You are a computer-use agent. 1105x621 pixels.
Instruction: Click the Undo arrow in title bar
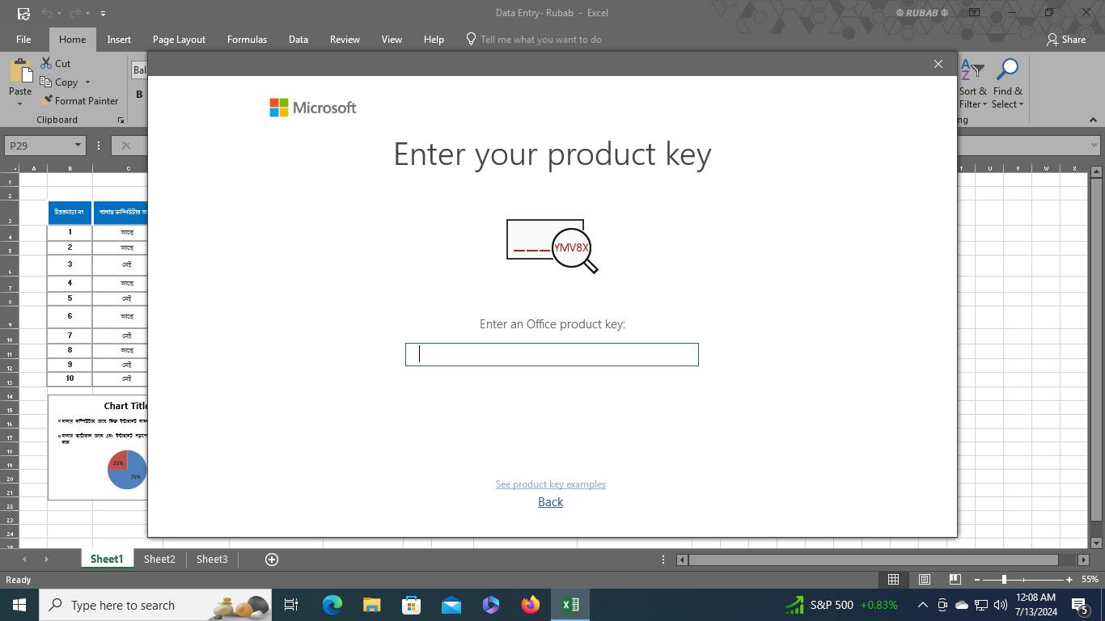pyautogui.click(x=47, y=13)
